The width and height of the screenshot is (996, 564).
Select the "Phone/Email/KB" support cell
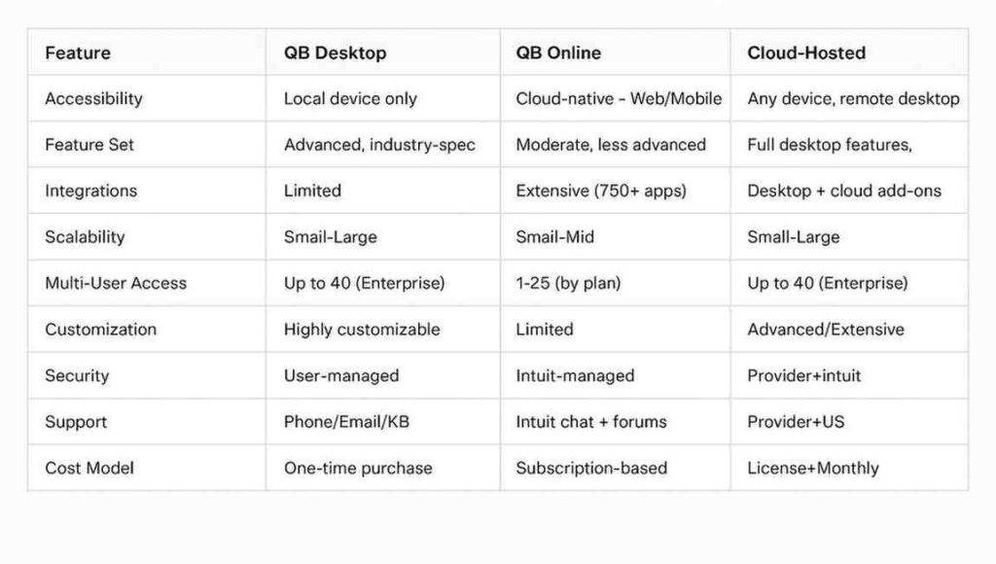click(344, 422)
